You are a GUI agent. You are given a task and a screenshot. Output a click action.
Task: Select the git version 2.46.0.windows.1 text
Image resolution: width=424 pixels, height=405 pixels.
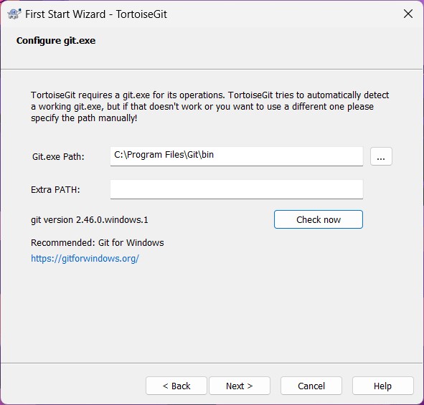coord(90,220)
